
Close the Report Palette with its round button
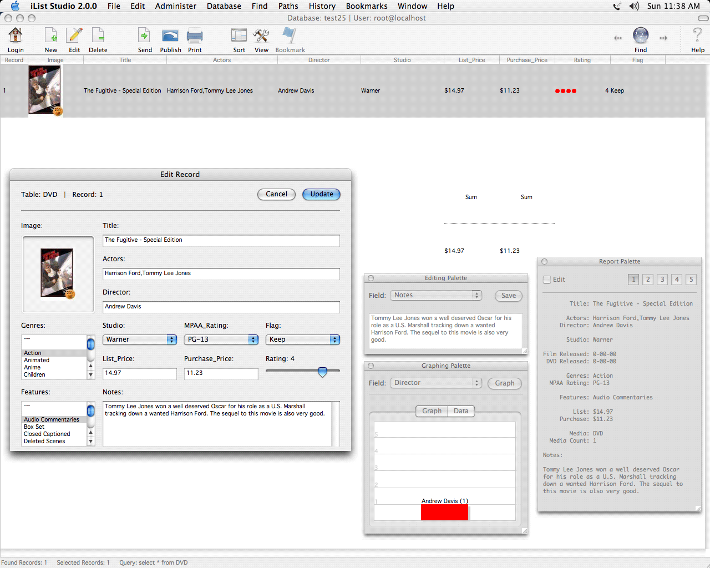545,262
